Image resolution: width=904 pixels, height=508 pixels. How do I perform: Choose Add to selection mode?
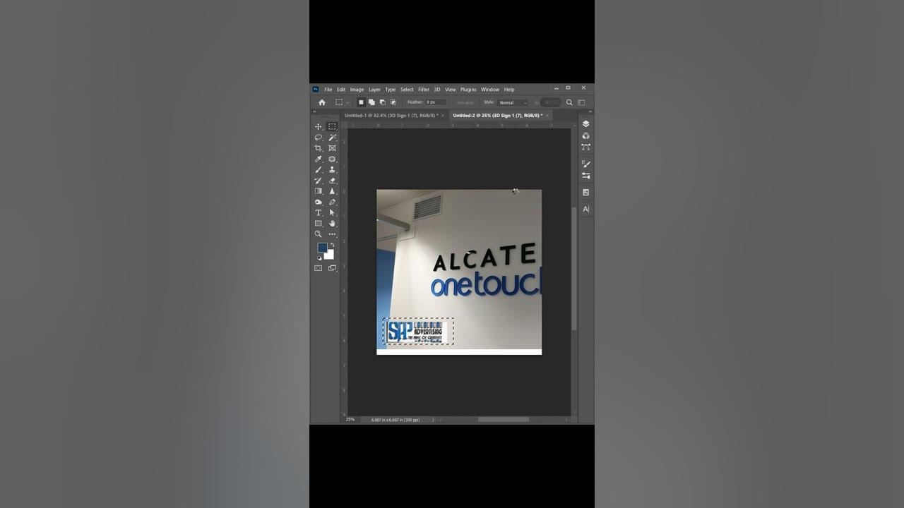[371, 102]
